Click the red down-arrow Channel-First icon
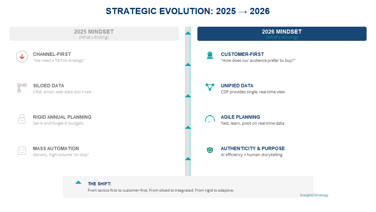376x212 pixels. tap(22, 57)
